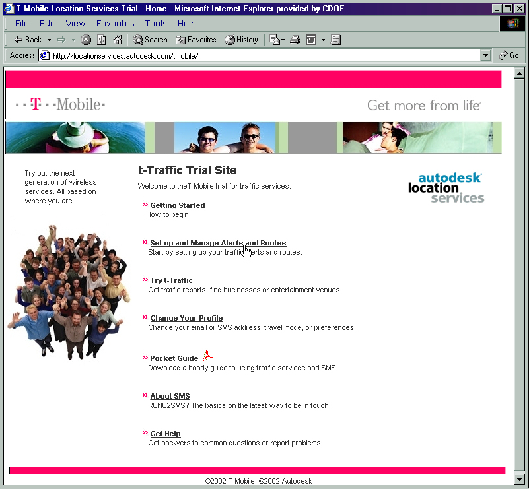Viewport: 529px width, 489px height.
Task: Open the Back history dropdown arrow
Action: pos(49,40)
